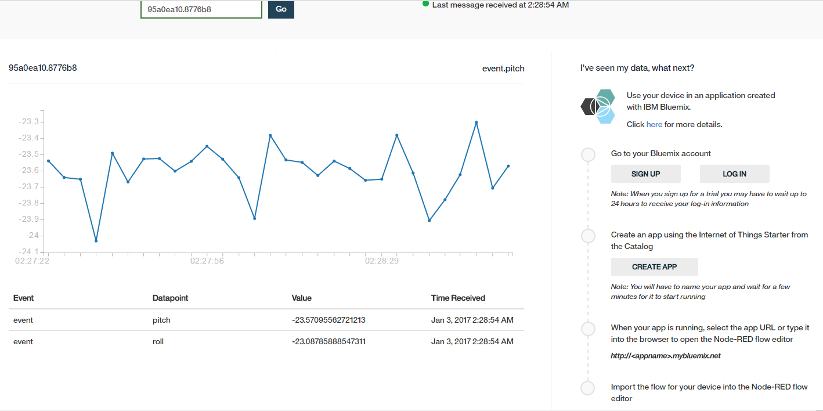This screenshot has width=823, height=411.
Task: Click the 02:28:29 time axis label
Action: pos(382,261)
